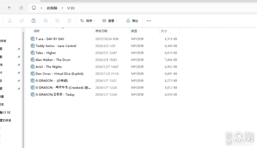This screenshot has height=148, width=257.
Task: Click the size 8,319 KB
Action: click(171, 39)
